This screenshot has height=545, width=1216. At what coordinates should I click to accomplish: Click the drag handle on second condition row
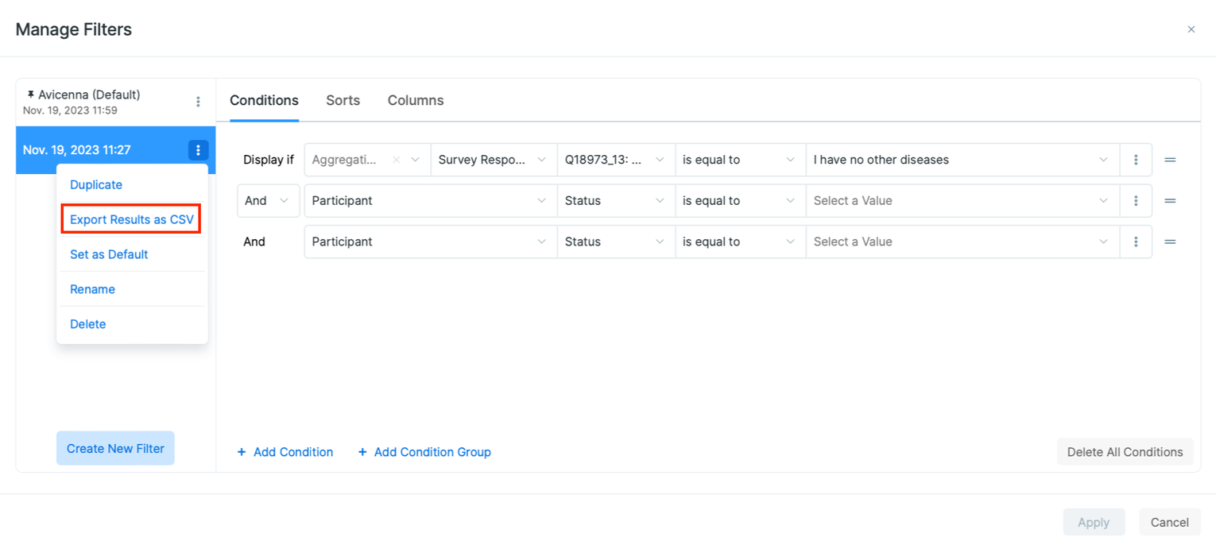pos(1170,200)
